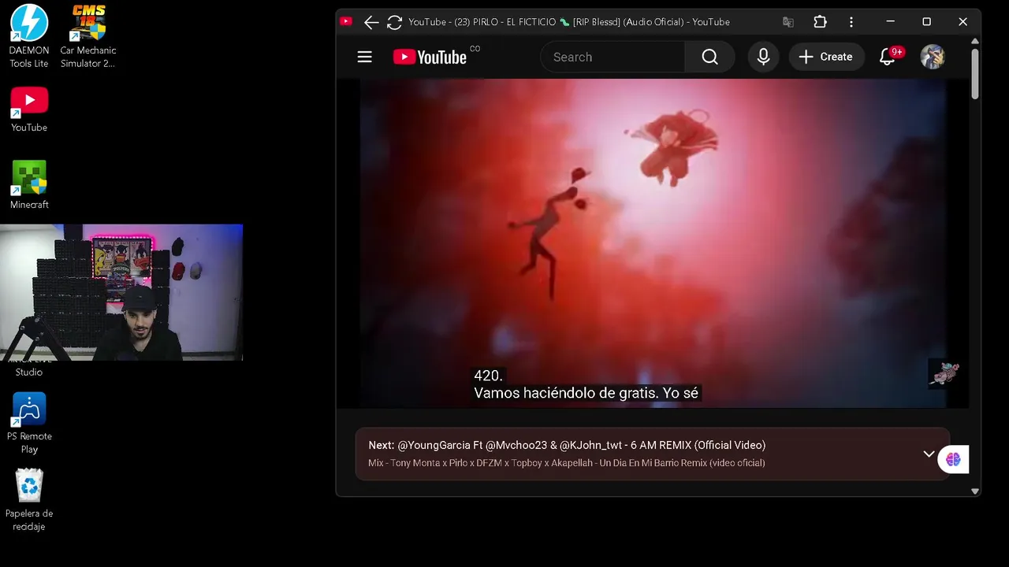Open the Create button
Image resolution: width=1009 pixels, height=567 pixels.
[825, 57]
